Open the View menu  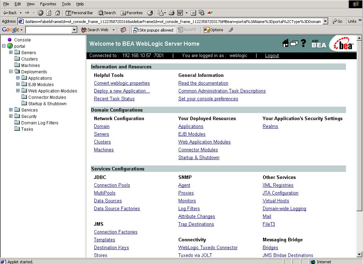30,4
